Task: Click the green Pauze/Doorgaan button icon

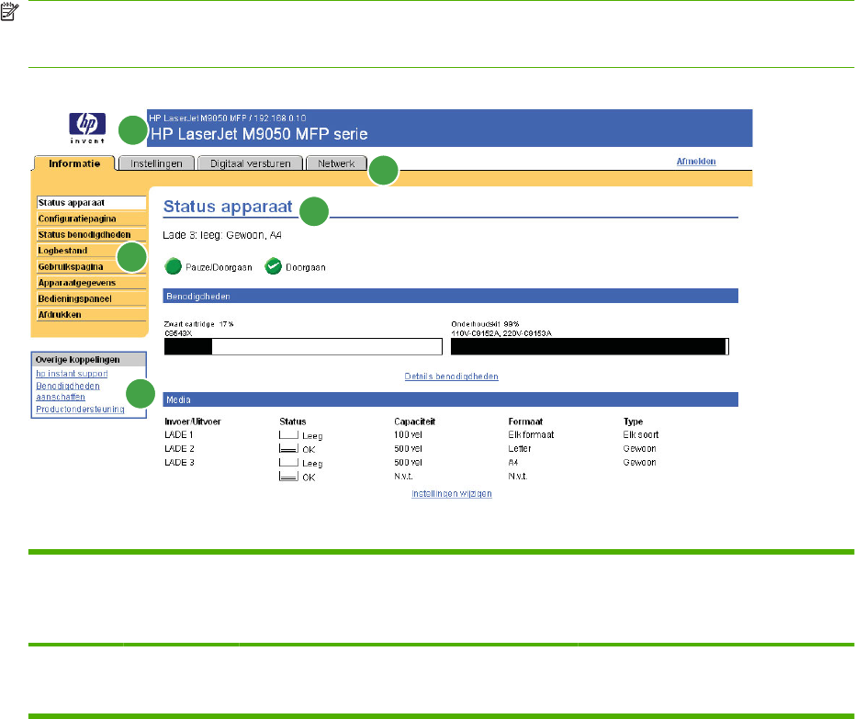Action: click(x=173, y=266)
